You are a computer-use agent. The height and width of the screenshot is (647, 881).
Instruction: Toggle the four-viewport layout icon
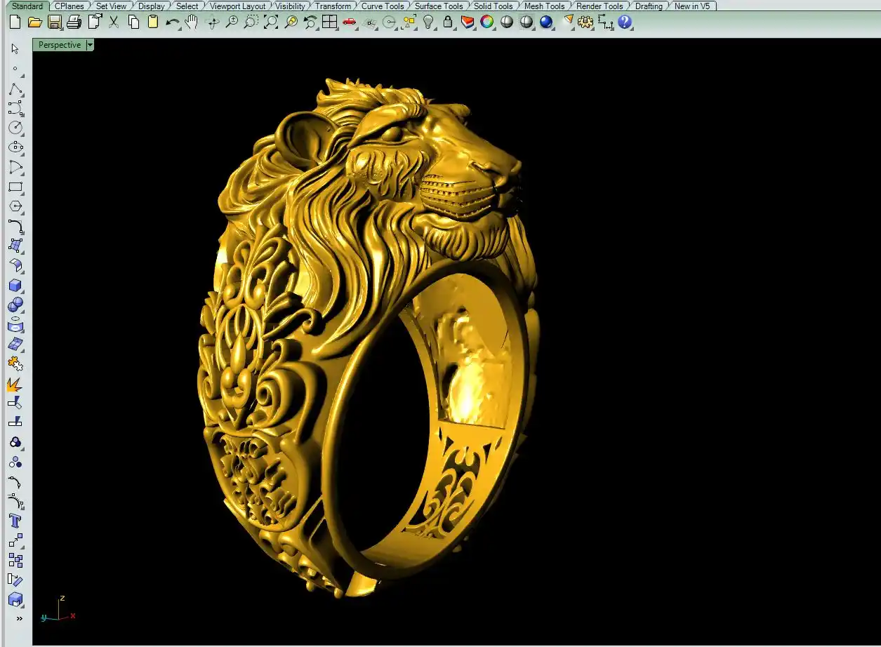329,22
